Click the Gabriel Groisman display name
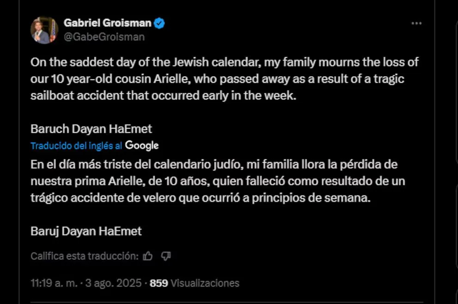 pyautogui.click(x=108, y=23)
